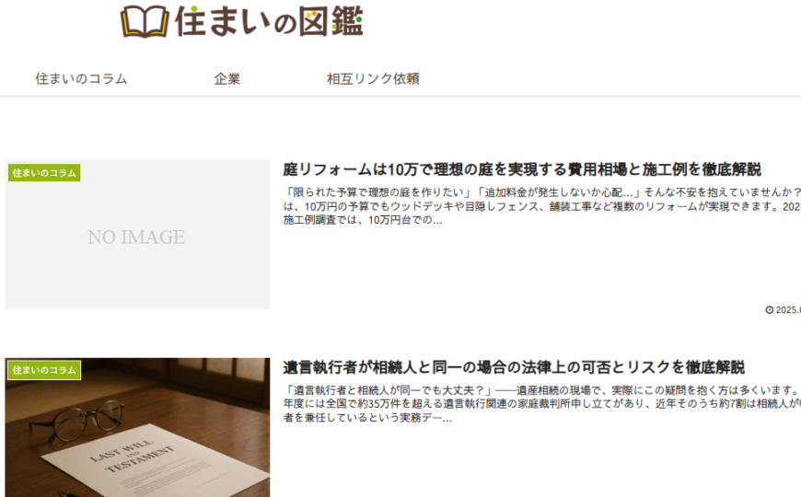This screenshot has height=497, width=801.
Task: Select the 相互リンク依頼 menu item
Action: 373,79
